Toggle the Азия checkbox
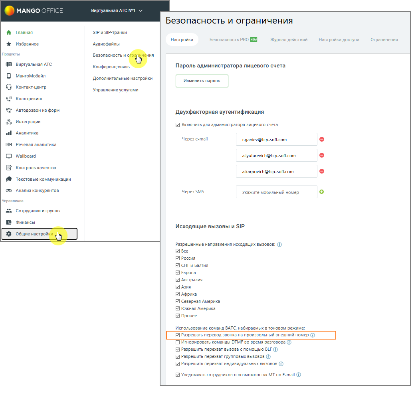 (x=178, y=287)
